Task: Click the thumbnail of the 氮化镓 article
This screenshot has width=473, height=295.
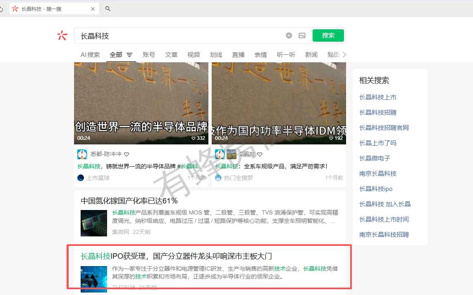Action: (x=94, y=223)
